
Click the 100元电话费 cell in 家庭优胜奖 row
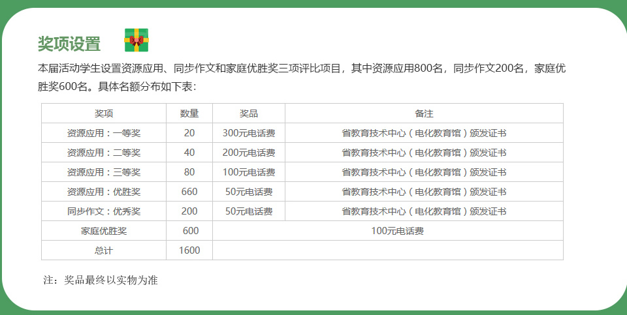(397, 231)
